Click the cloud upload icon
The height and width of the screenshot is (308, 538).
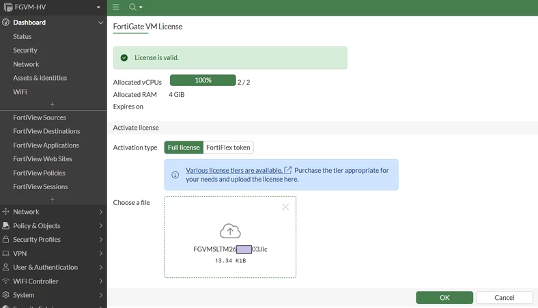point(230,231)
